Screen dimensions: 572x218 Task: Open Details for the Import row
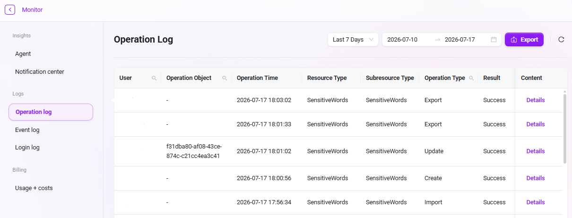536,202
